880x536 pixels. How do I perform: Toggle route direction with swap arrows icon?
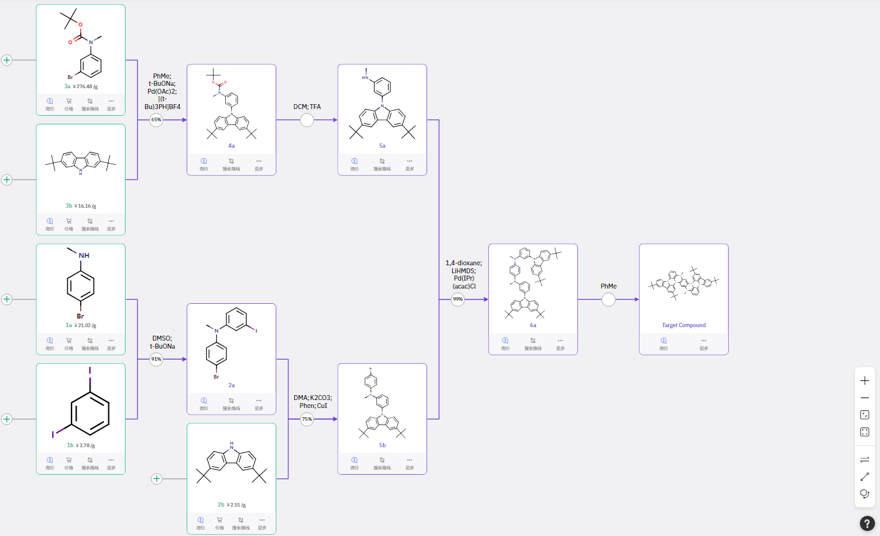(864, 459)
